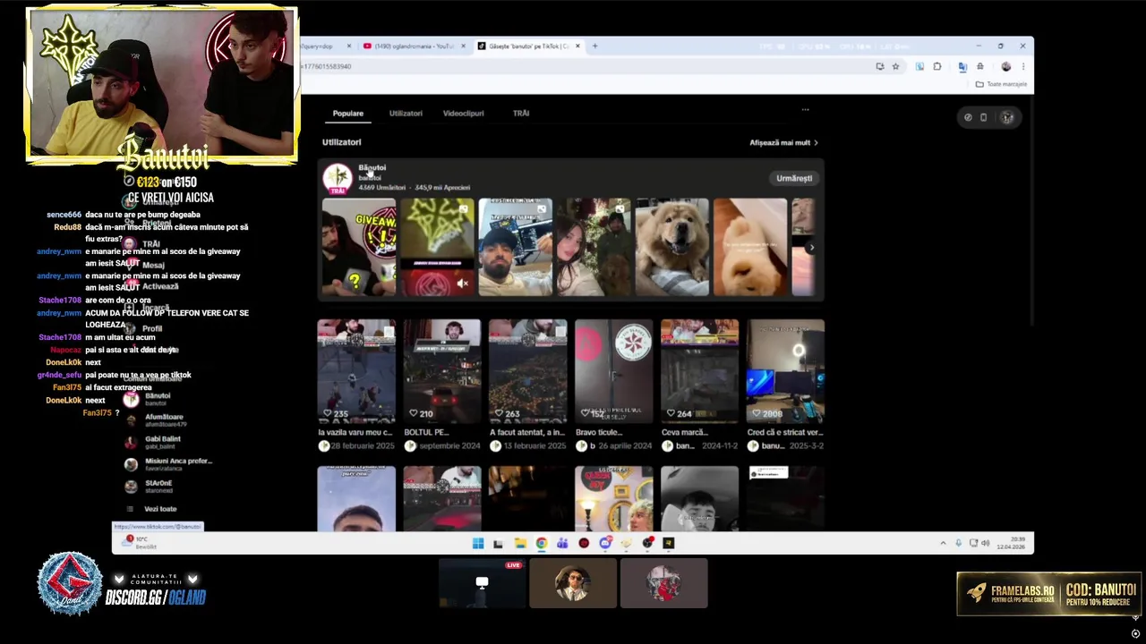The width and height of the screenshot is (1146, 644).
Task: Click the Google Translate extension icon
Action: tap(962, 66)
